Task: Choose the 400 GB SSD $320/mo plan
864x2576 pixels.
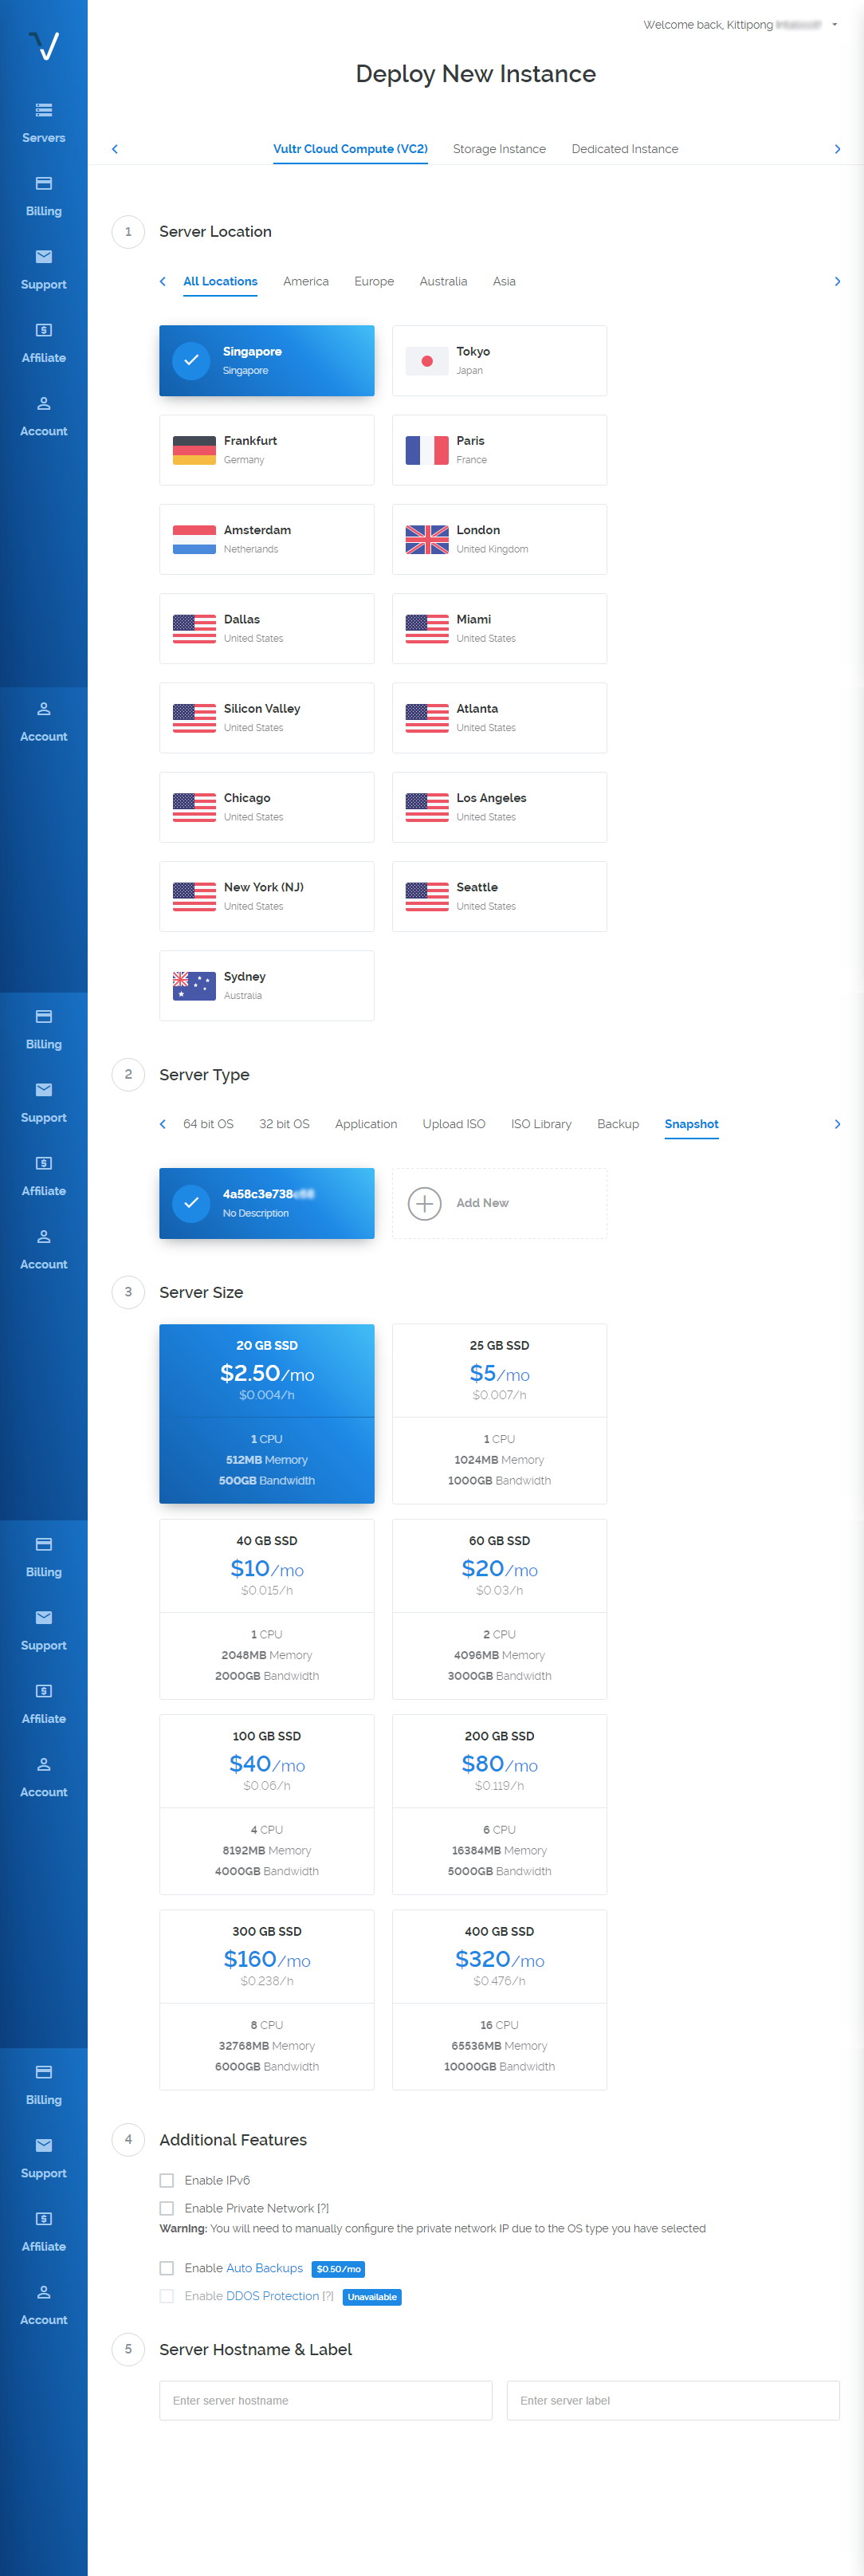Action: (x=499, y=2000)
